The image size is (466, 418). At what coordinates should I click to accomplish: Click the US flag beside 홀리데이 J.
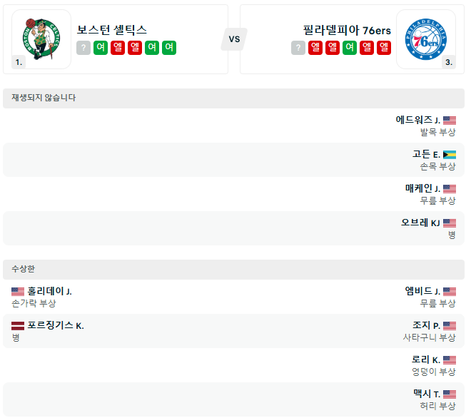pyautogui.click(x=18, y=292)
